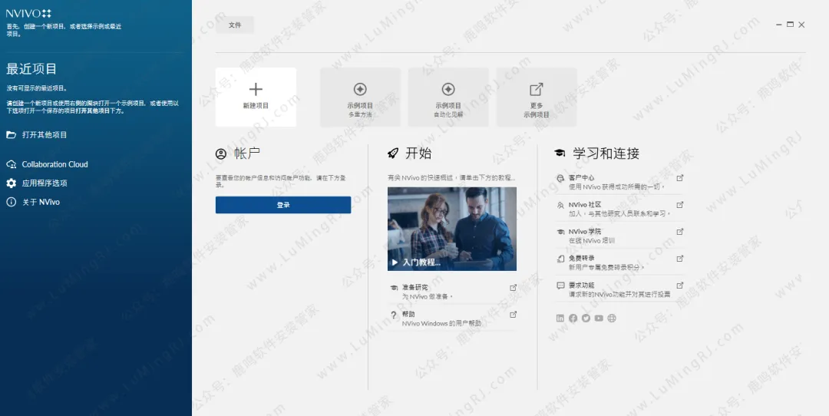Viewport: 829px width, 416px height.
Task: Click the Facebook icon
Action: [x=573, y=319]
